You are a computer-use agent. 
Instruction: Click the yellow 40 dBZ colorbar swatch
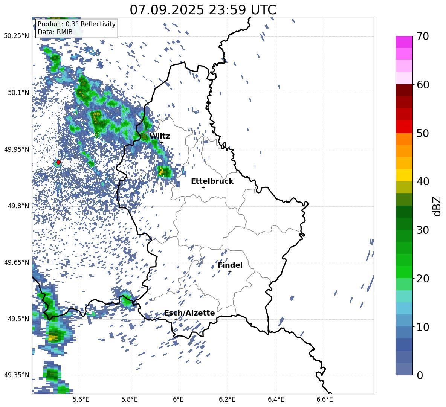pos(404,175)
